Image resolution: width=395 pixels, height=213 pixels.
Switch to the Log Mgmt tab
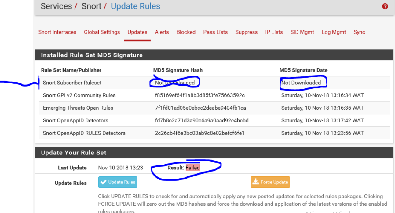pyautogui.click(x=334, y=32)
